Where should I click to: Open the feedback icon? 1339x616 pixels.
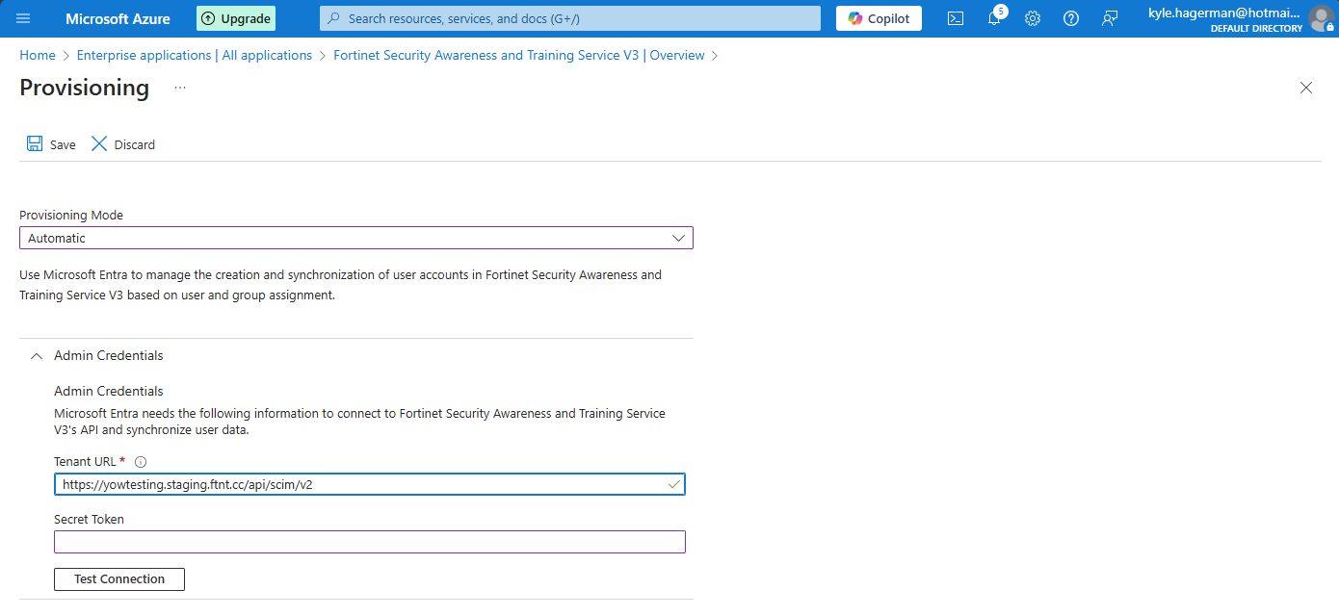pyautogui.click(x=1110, y=18)
